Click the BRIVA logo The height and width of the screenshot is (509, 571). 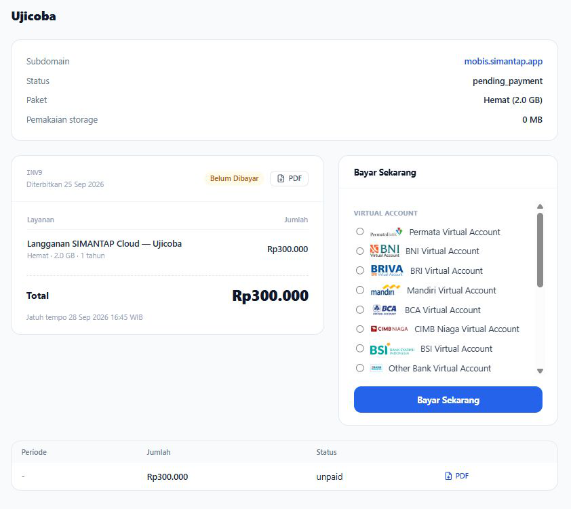[387, 270]
